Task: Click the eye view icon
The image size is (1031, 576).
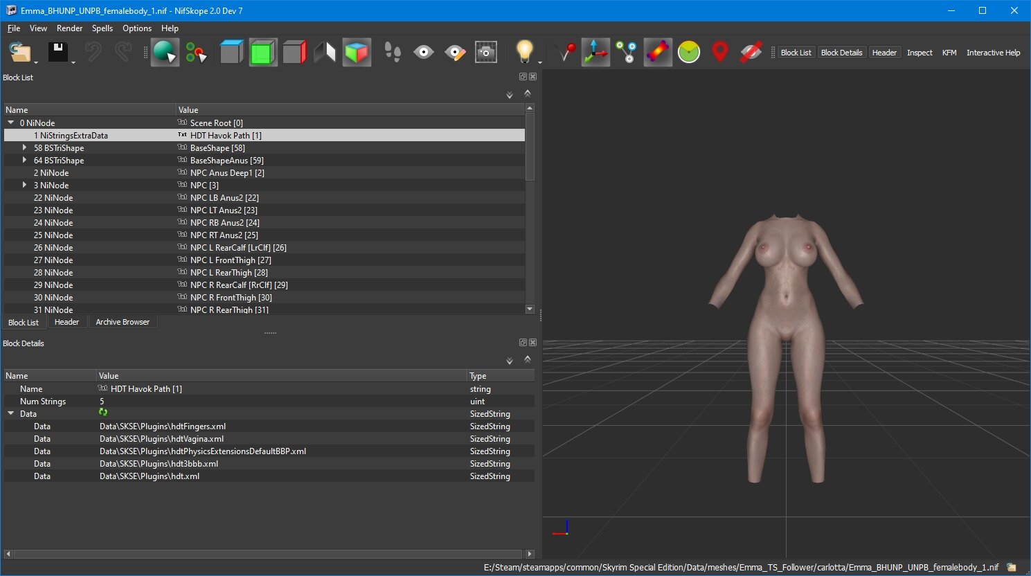Action: click(424, 53)
